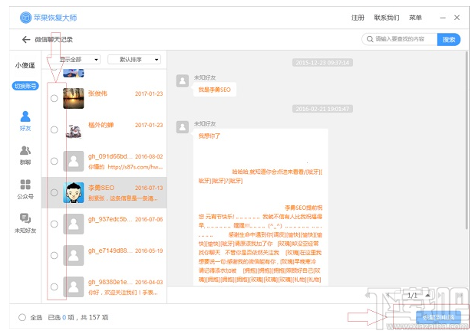
Task: Open the 显示全部 filter dropdown
Action: pyautogui.click(x=74, y=59)
